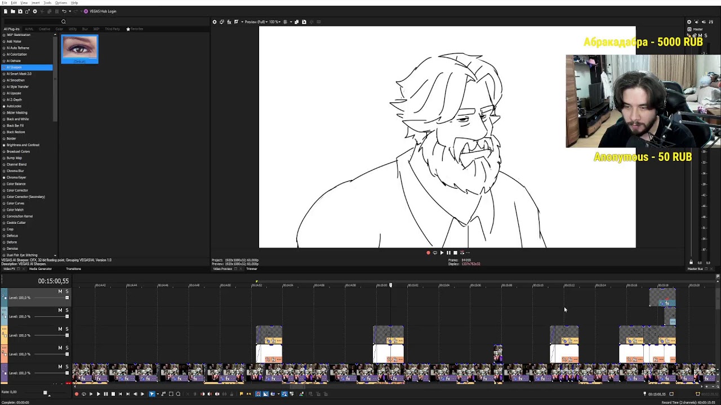Select the Add Noise effect
This screenshot has width=721, height=405.
[14, 41]
